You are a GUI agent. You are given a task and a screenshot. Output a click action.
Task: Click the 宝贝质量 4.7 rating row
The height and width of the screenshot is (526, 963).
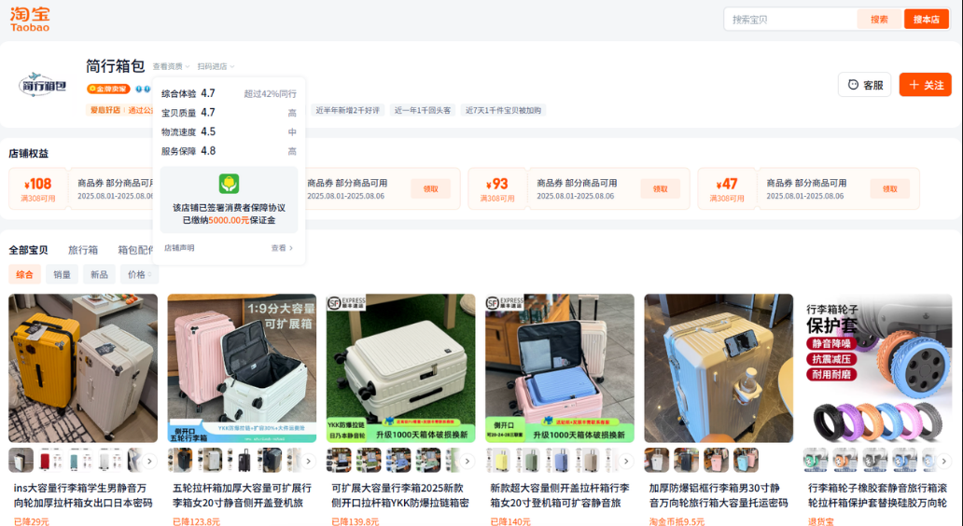tap(229, 113)
